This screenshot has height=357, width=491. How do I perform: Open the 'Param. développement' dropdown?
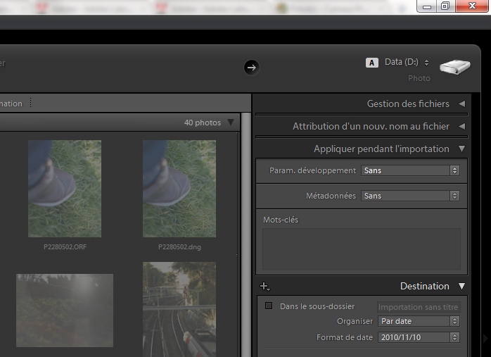pyautogui.click(x=410, y=170)
